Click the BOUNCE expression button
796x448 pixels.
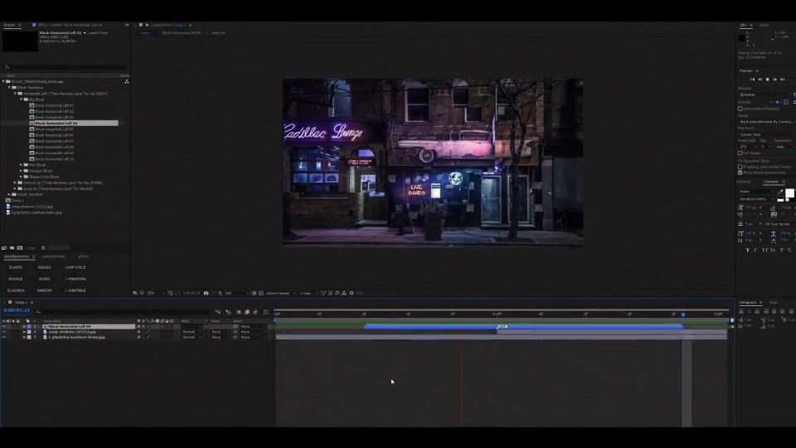point(16,279)
